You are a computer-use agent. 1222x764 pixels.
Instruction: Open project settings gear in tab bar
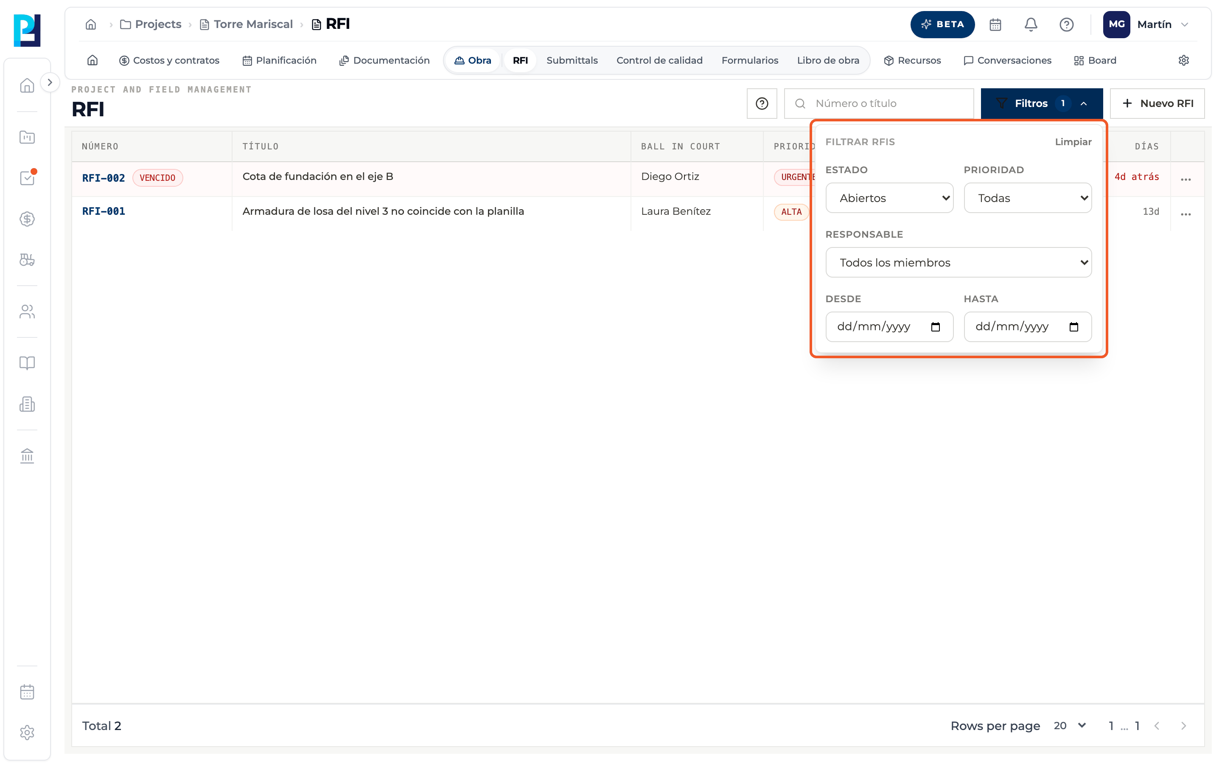point(1183,60)
